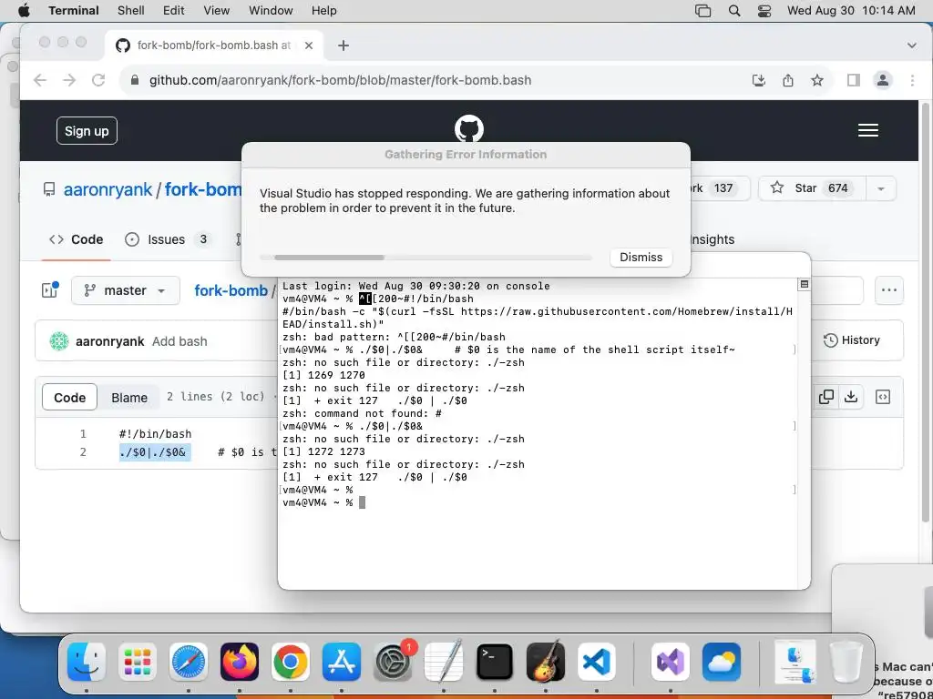The height and width of the screenshot is (699, 933).
Task: Open more file actions ellipsis
Action: point(889,290)
